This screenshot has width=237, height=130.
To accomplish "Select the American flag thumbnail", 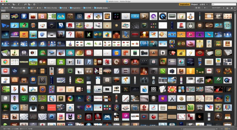I will [x=209, y=107].
